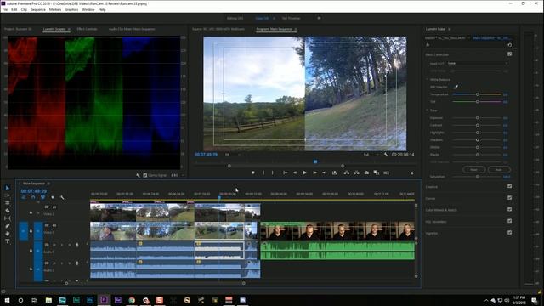This screenshot has width=544, height=306.
Task: Select the Hand tool
Action: [8, 234]
